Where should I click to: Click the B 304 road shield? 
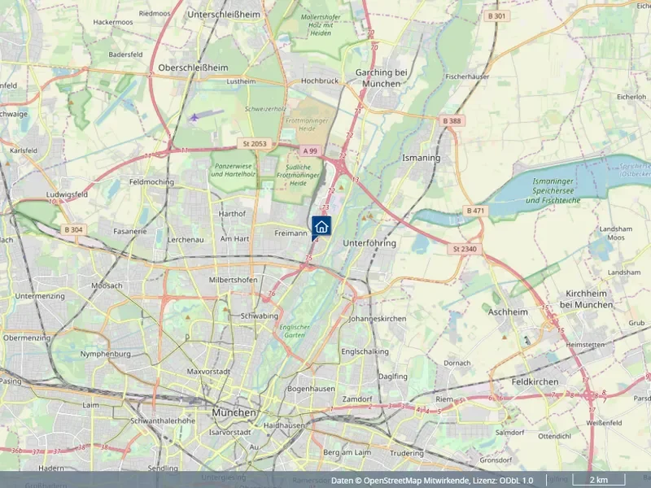[x=73, y=229]
